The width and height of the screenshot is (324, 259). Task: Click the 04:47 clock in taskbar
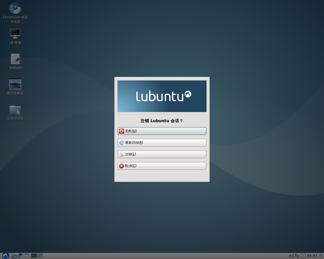(312, 256)
